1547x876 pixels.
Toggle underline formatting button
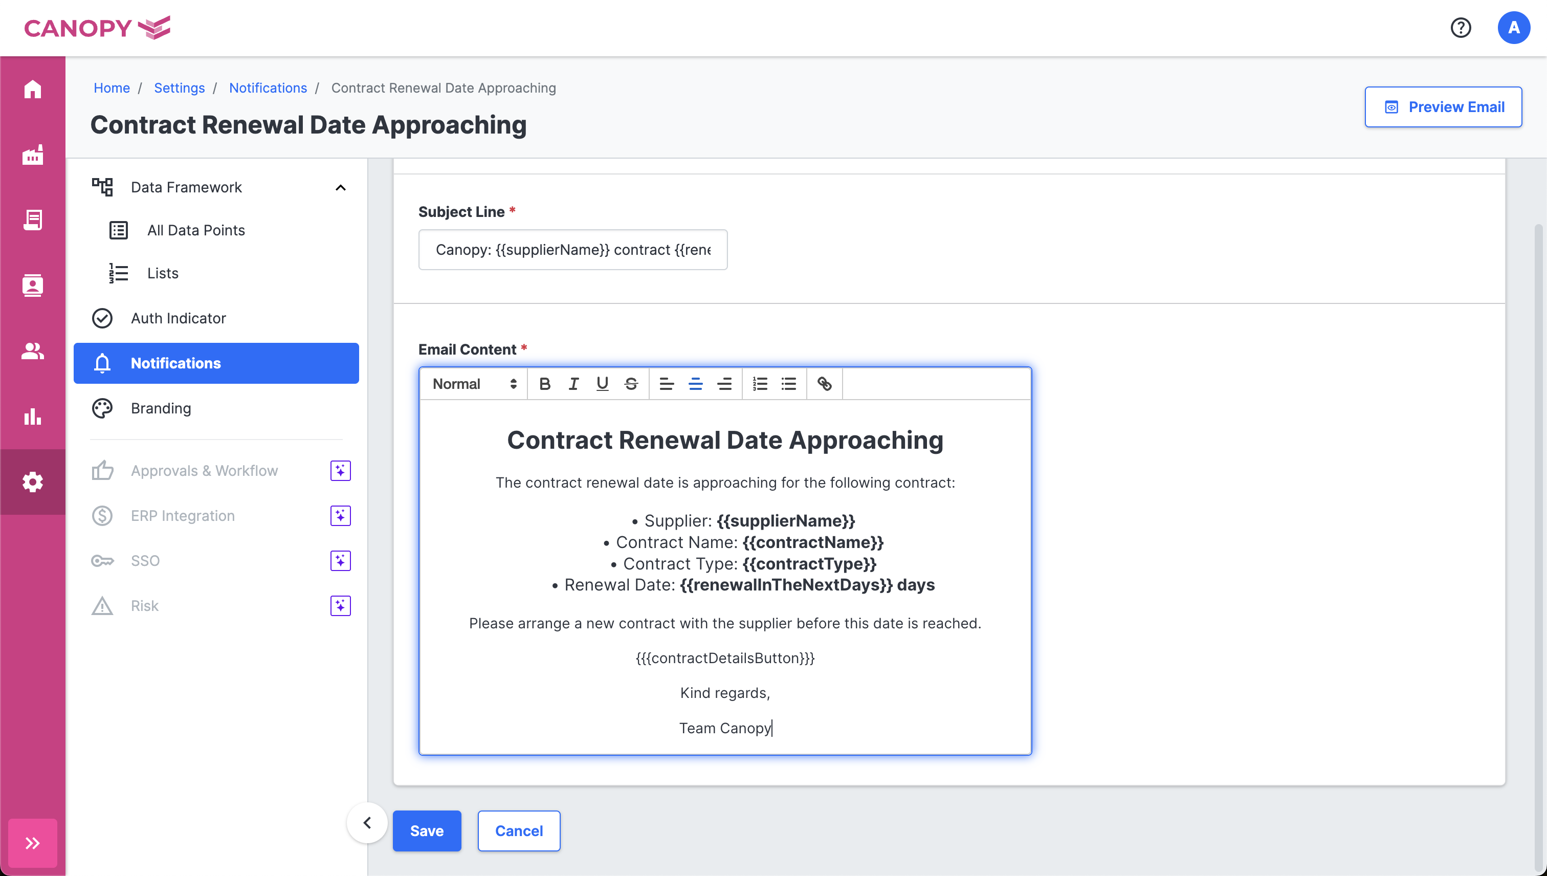pos(602,384)
